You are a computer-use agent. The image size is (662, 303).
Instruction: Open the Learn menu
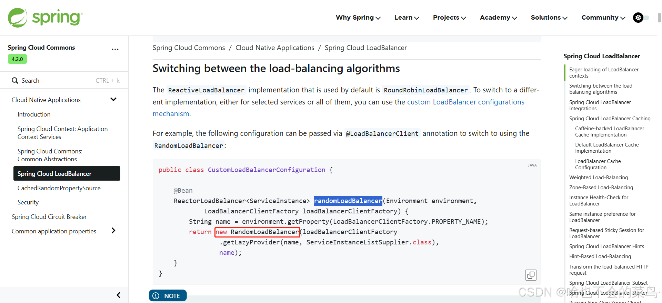(407, 18)
